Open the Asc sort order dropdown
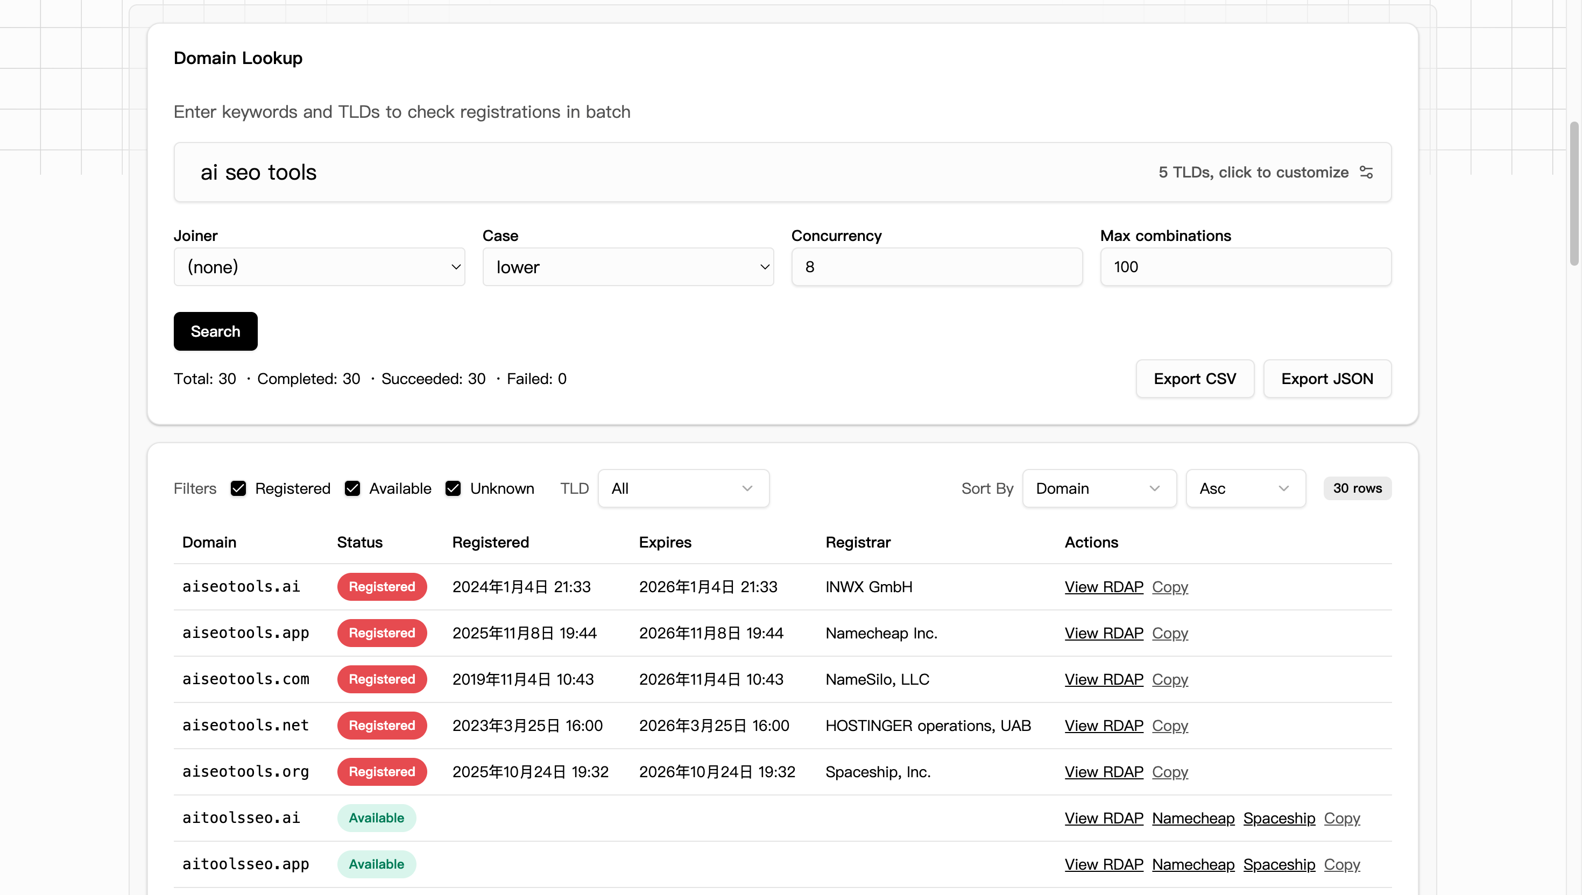Screen dimensions: 1582x895 pos(1245,488)
